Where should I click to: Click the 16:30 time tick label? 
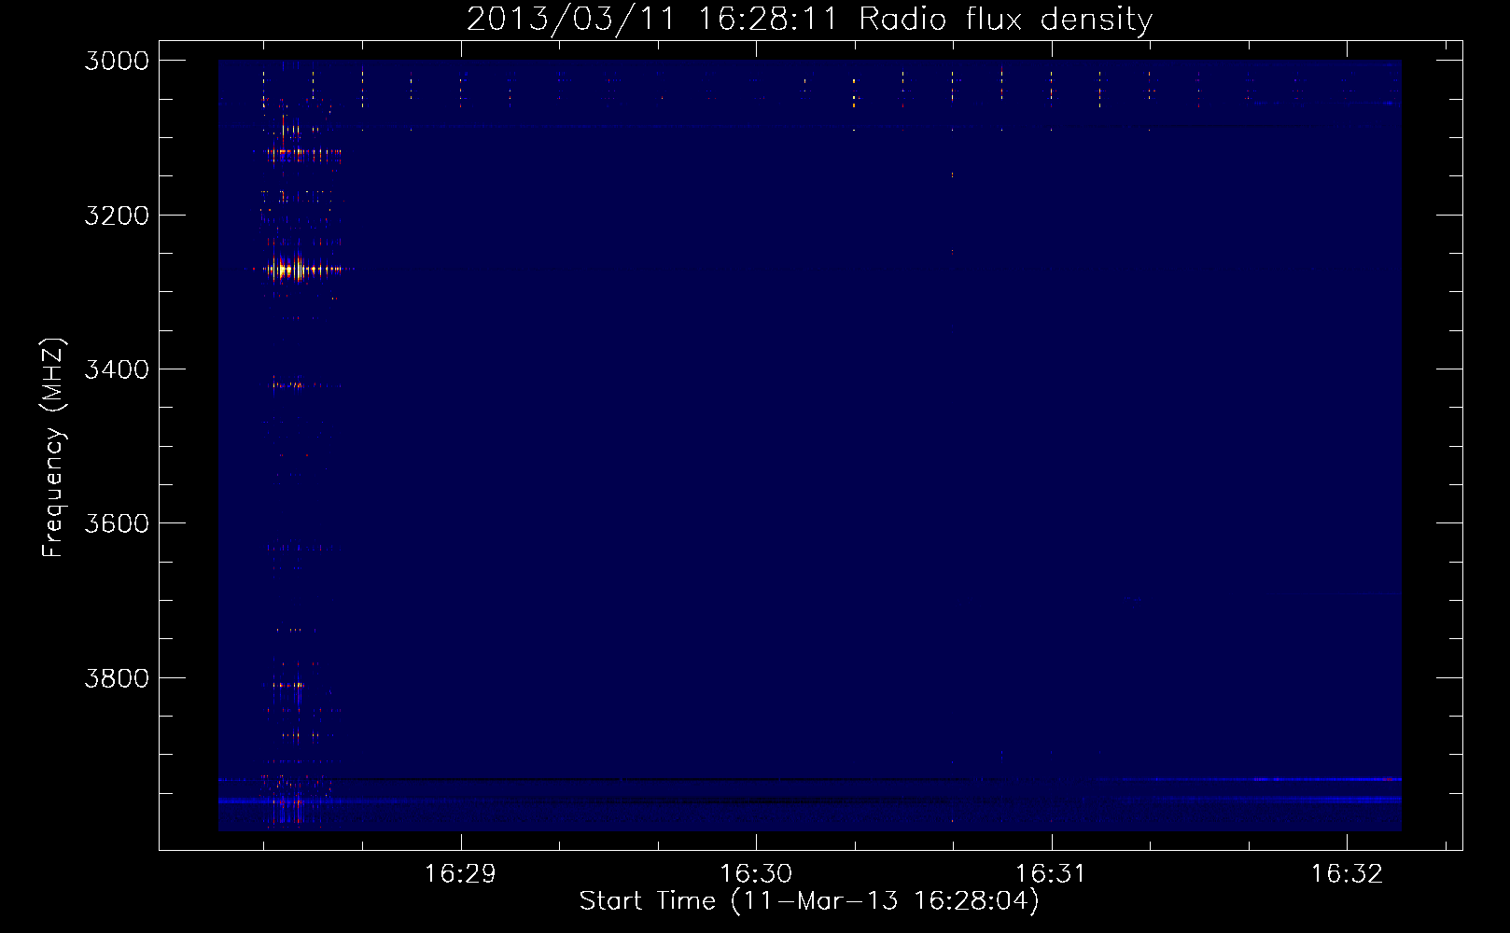tap(756, 873)
